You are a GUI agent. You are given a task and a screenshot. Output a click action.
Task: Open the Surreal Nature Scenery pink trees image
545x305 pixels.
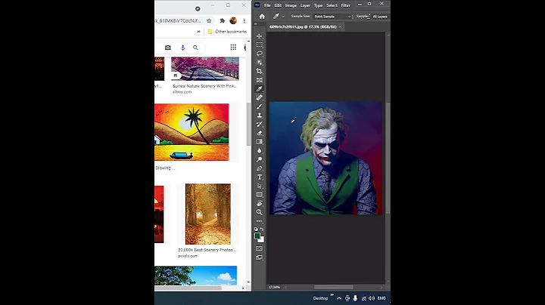205,69
